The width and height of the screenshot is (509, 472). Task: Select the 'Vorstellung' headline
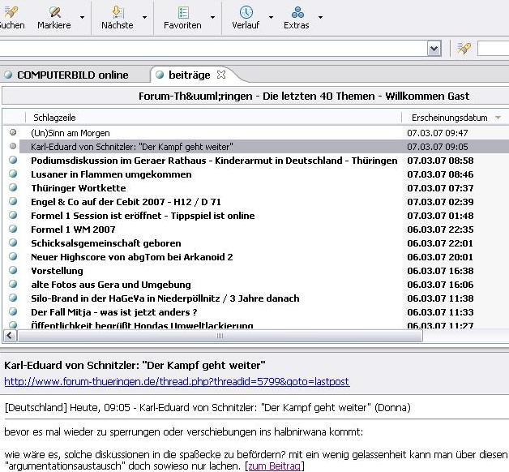coord(57,271)
